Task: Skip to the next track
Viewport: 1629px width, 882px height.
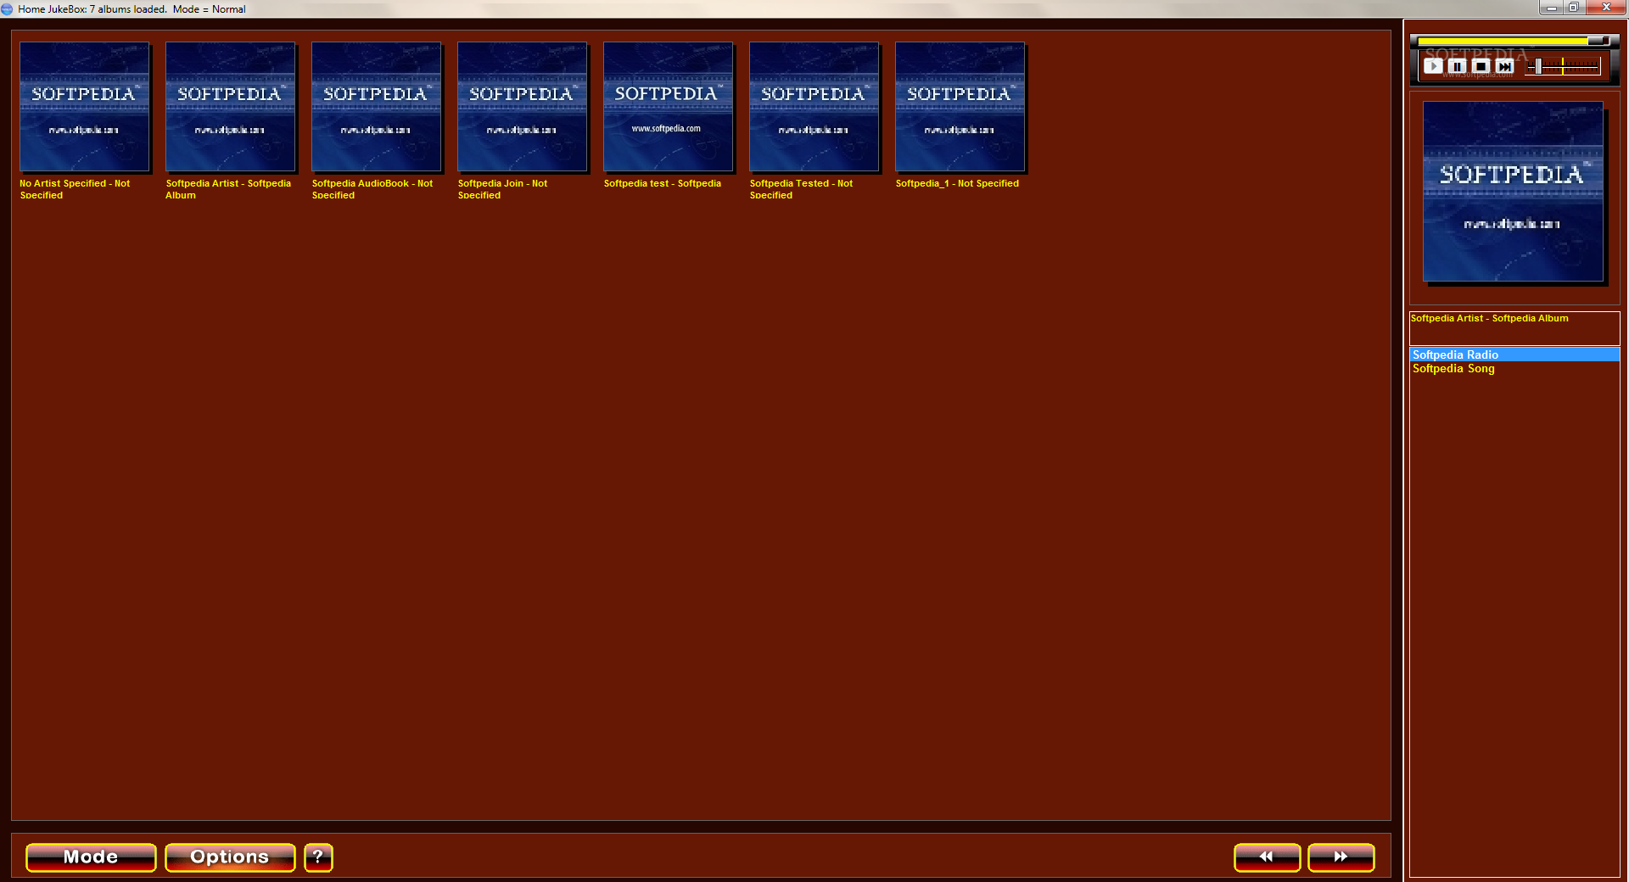Action: pos(1504,66)
